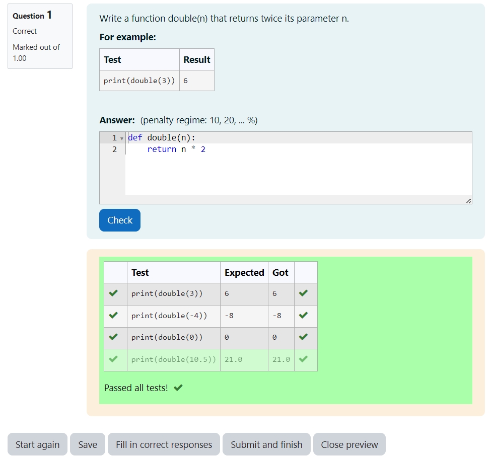
Task: Click Close preview
Action: pyautogui.click(x=349, y=444)
